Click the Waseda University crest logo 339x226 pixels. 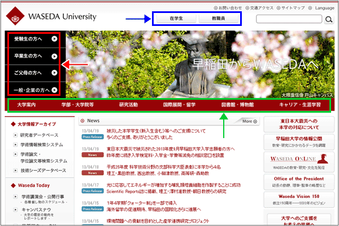click(15, 16)
